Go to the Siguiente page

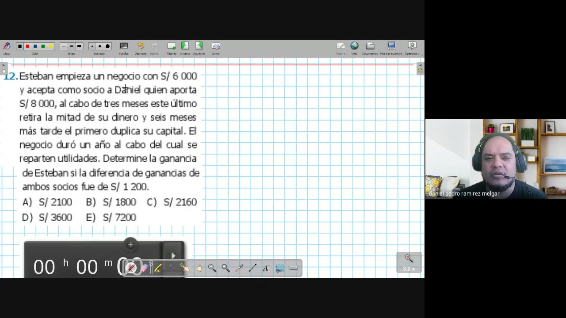(x=199, y=46)
